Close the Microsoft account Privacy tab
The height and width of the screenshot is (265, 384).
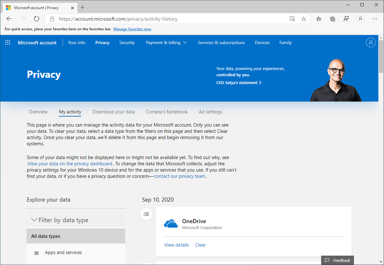72,7
